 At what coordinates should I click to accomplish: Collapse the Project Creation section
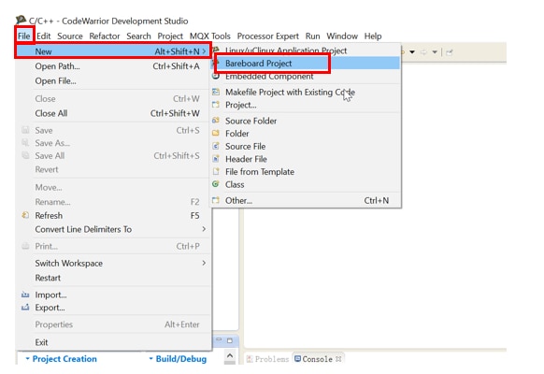[28, 359]
